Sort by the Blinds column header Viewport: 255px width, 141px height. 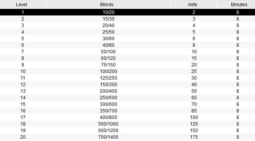point(108,4)
